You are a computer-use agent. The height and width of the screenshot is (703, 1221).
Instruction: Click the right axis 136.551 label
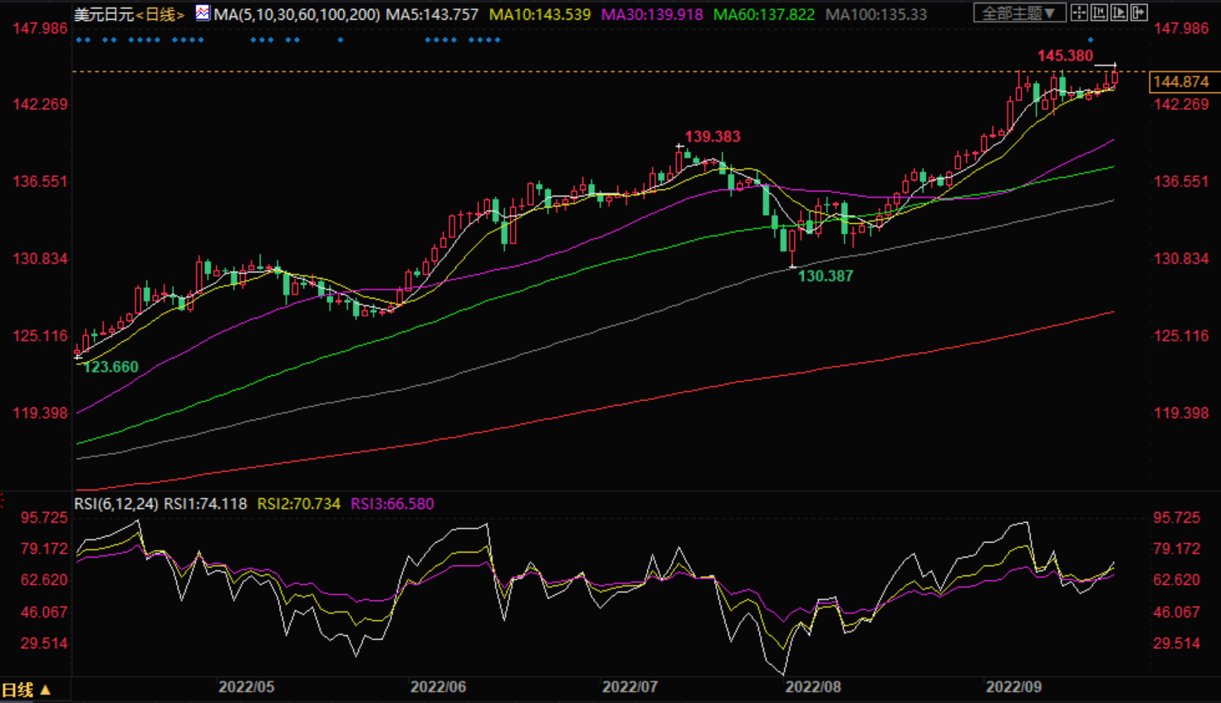pos(1181,181)
